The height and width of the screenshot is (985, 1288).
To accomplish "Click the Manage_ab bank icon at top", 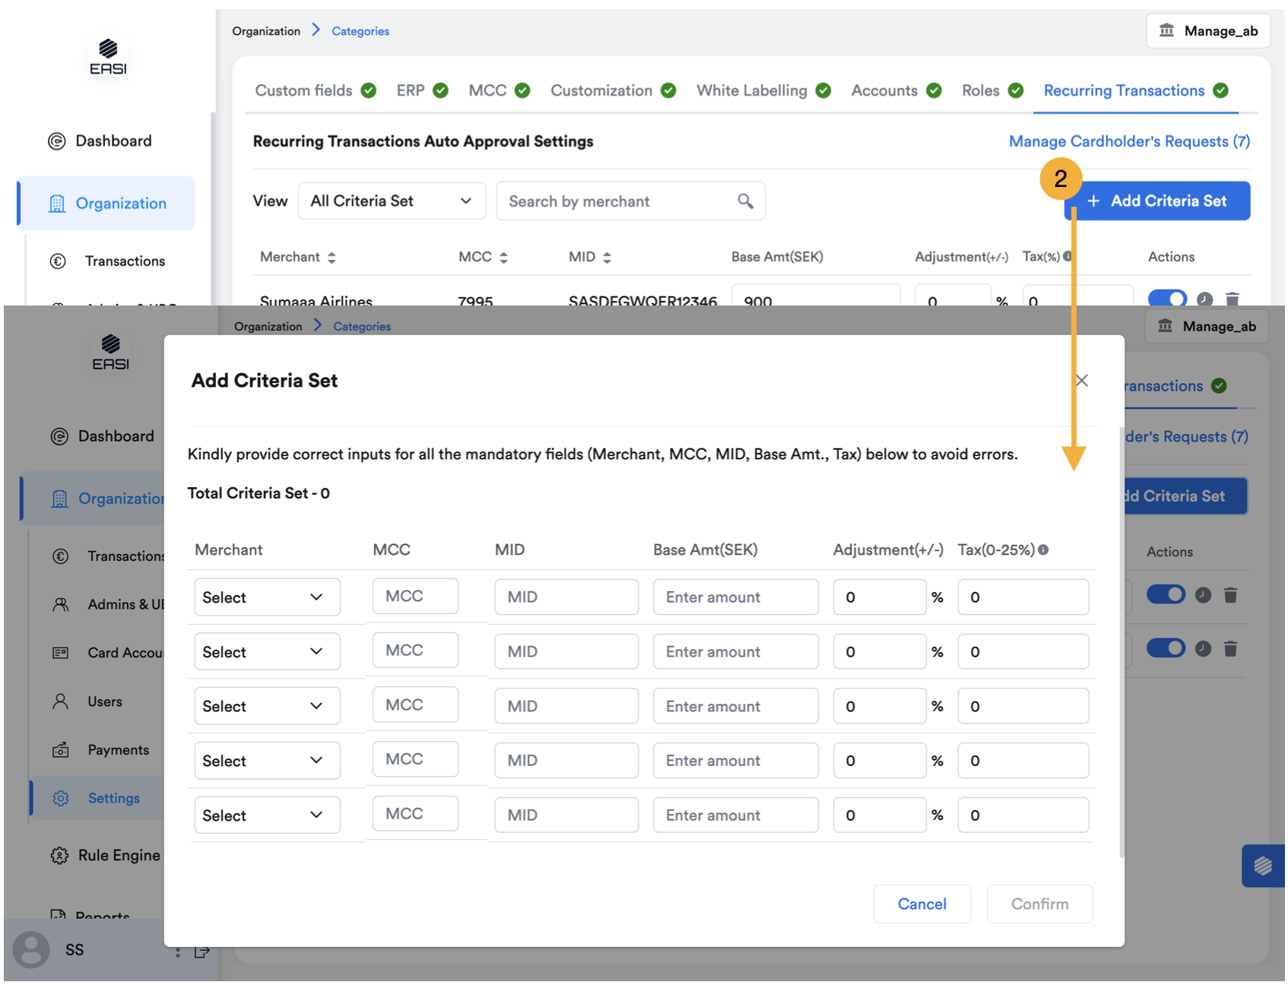I will (x=1166, y=30).
